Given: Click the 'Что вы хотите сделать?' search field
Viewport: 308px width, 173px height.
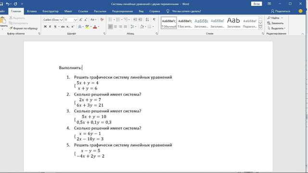Looking at the screenshot, I should 186,11.
